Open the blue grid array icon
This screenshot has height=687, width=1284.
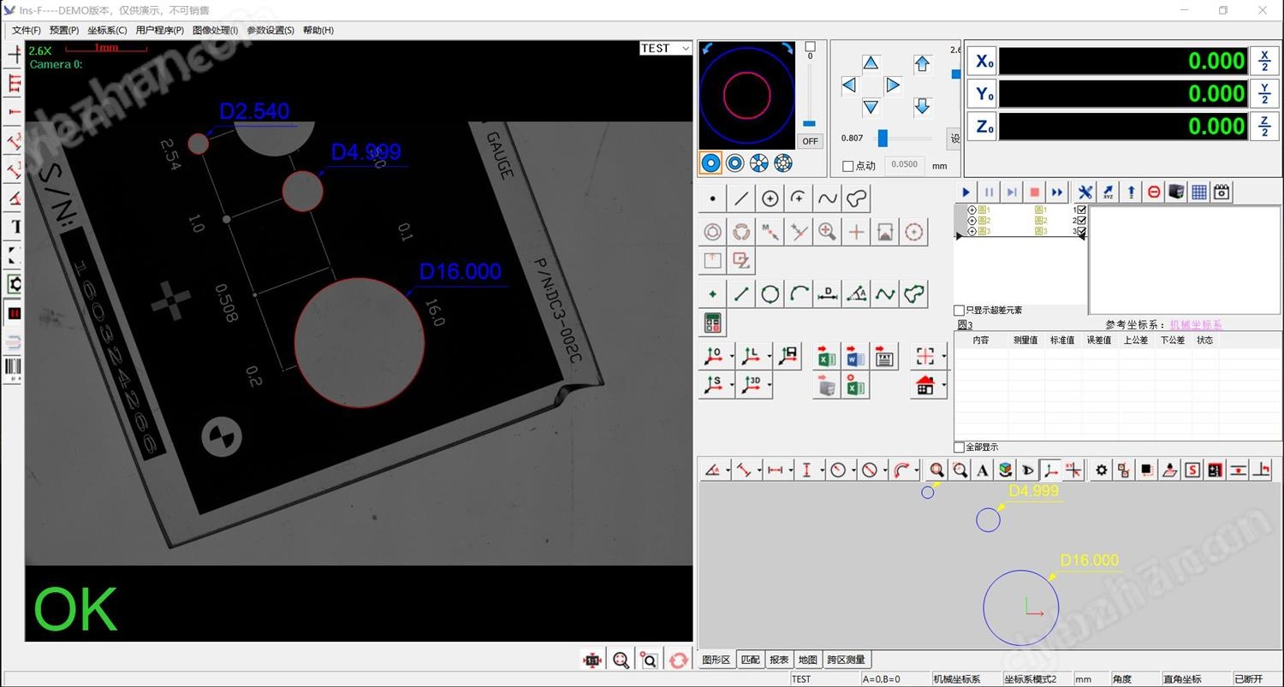[x=1199, y=192]
